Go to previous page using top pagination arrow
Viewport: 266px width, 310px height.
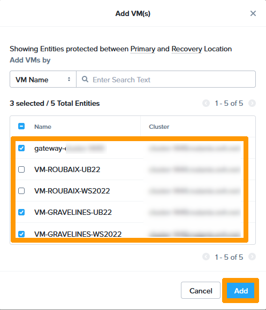(x=206, y=103)
